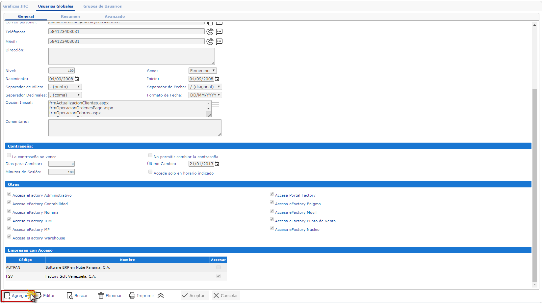Toggle Accesar checkbox for FSV row
The height and width of the screenshot is (303, 542).
219,276
